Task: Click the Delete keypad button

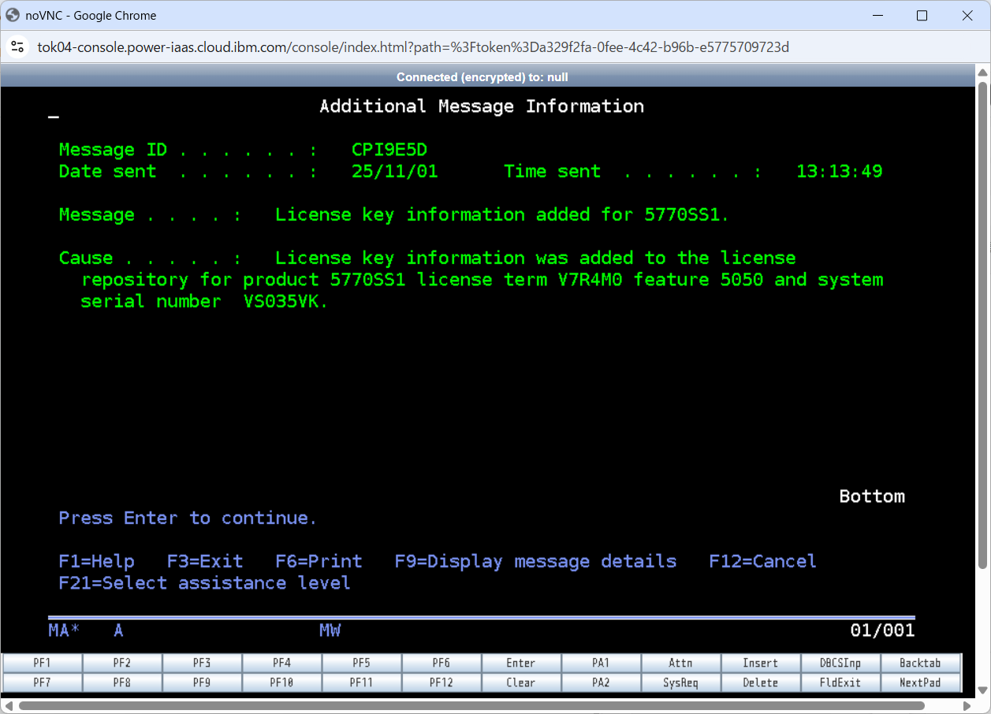Action: 761,682
